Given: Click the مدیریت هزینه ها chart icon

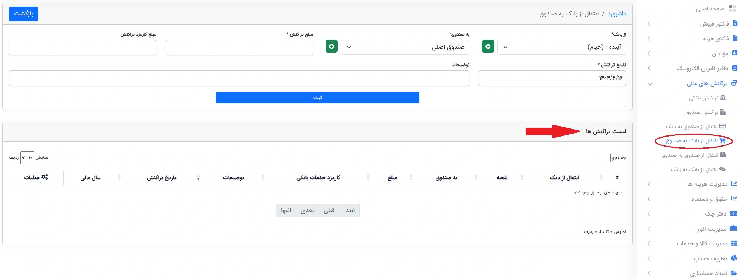Looking at the screenshot, I should (734, 184).
